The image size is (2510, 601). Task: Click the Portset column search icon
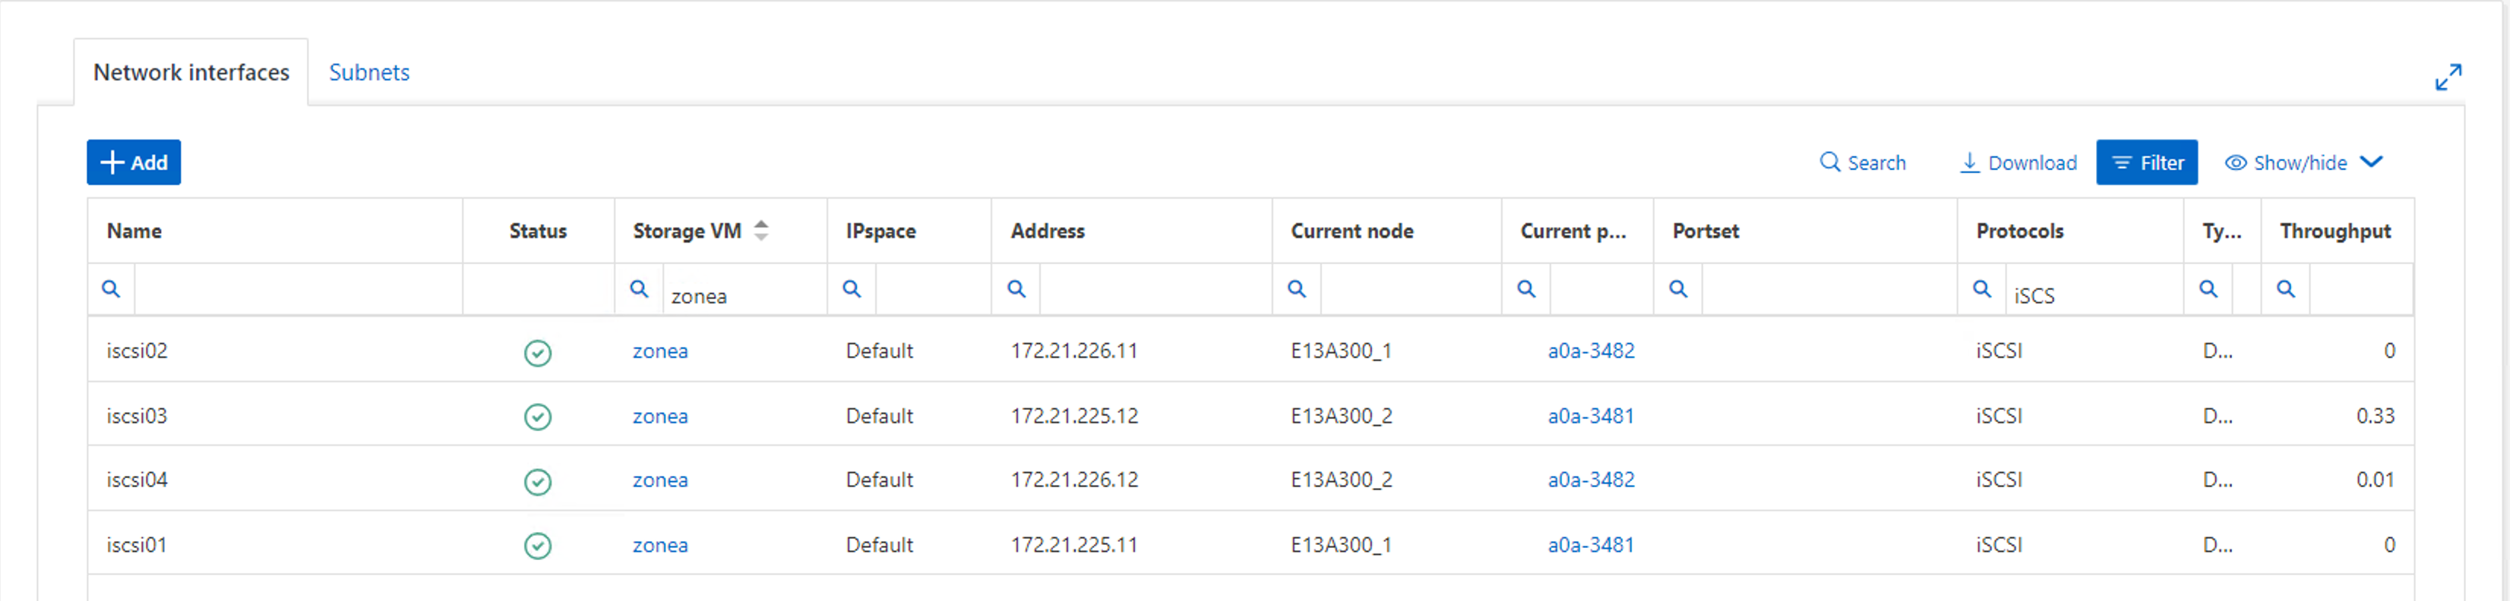click(1678, 289)
